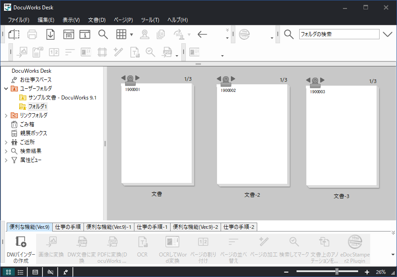Collapse the ユーザーフォルダ tree node
The image size is (397, 277).
coord(6,88)
